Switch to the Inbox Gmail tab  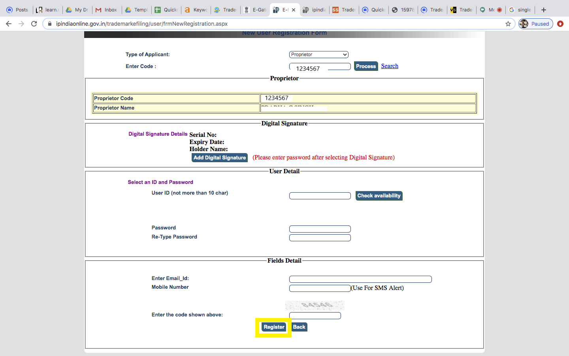pyautogui.click(x=107, y=10)
